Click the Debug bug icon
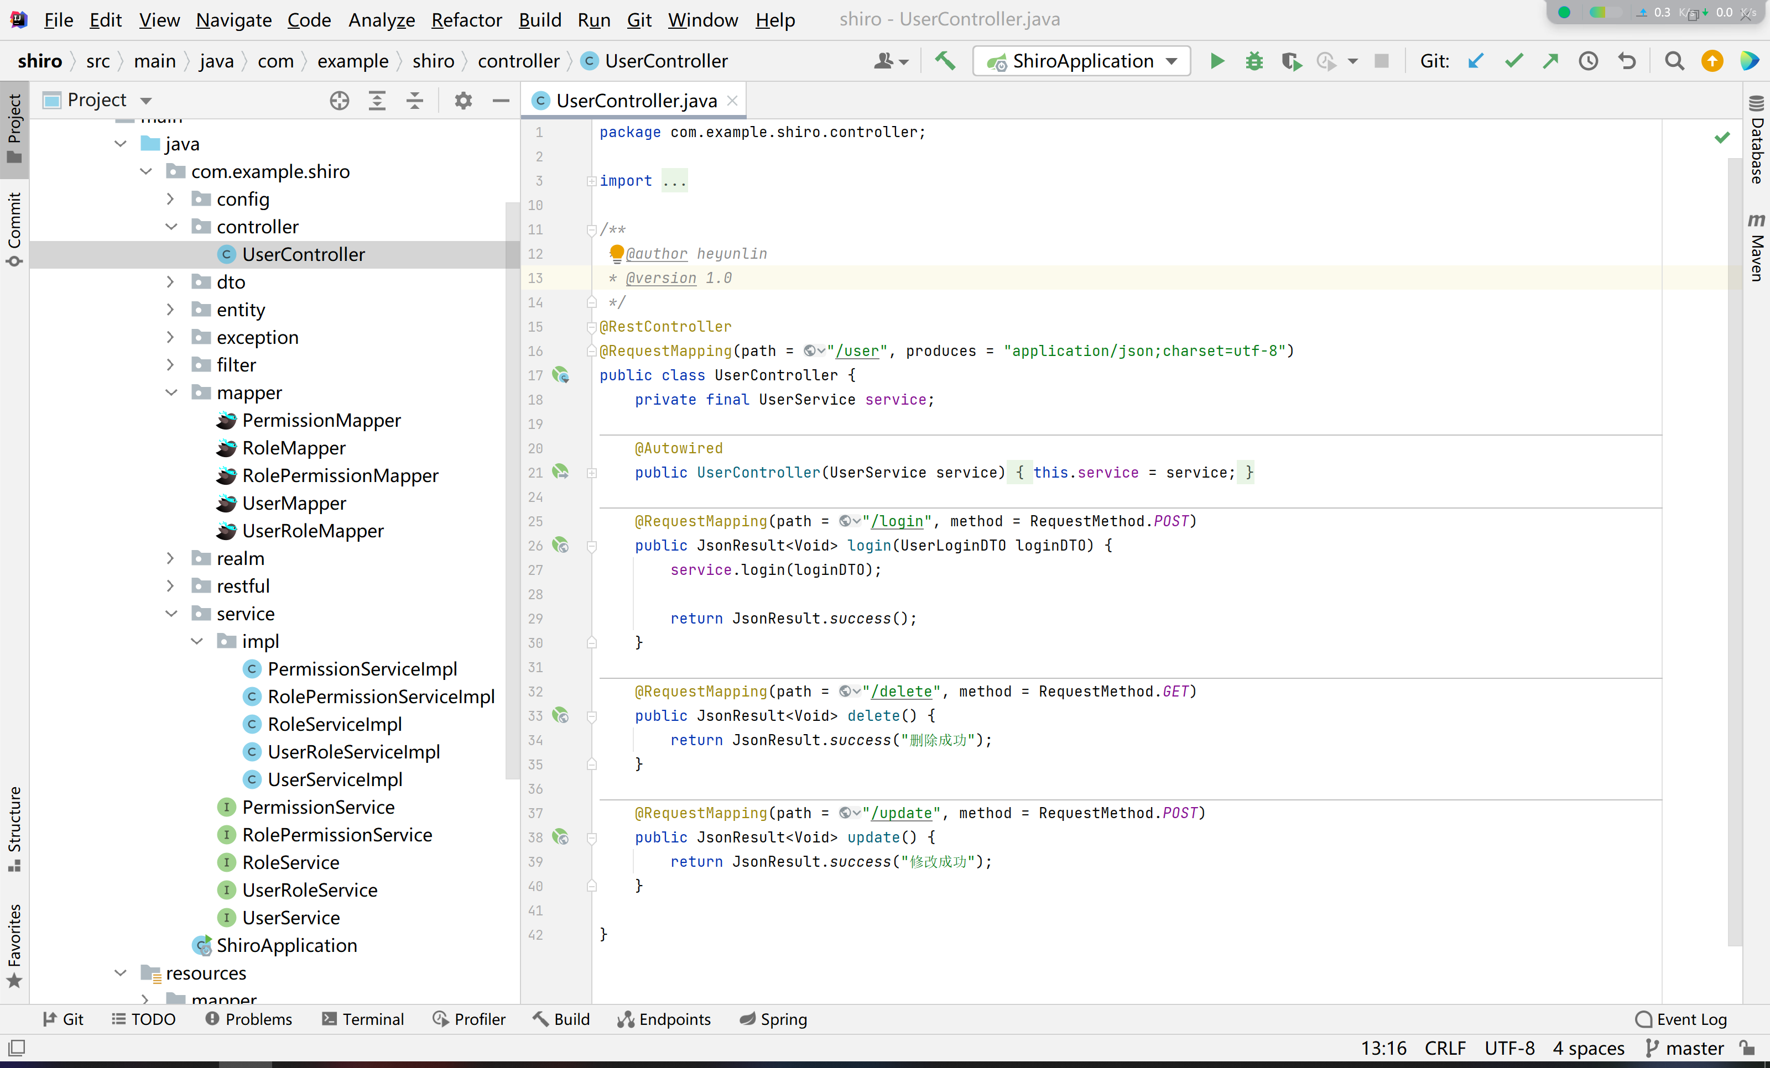Viewport: 1770px width, 1068px height. pos(1253,61)
